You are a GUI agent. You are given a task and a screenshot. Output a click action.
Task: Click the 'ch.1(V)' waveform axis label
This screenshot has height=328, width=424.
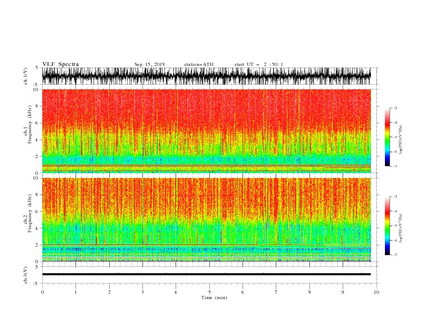[26, 76]
